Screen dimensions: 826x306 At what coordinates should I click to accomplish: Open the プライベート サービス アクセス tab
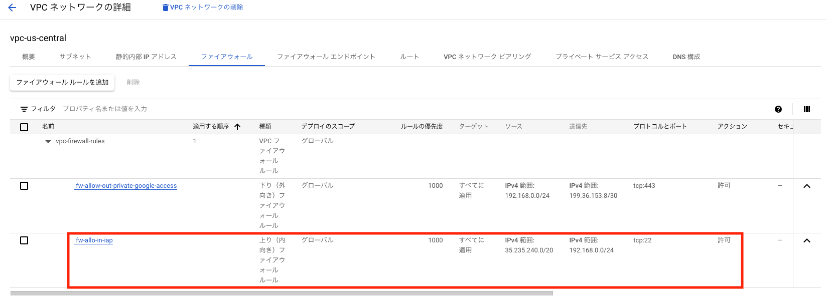coord(602,57)
